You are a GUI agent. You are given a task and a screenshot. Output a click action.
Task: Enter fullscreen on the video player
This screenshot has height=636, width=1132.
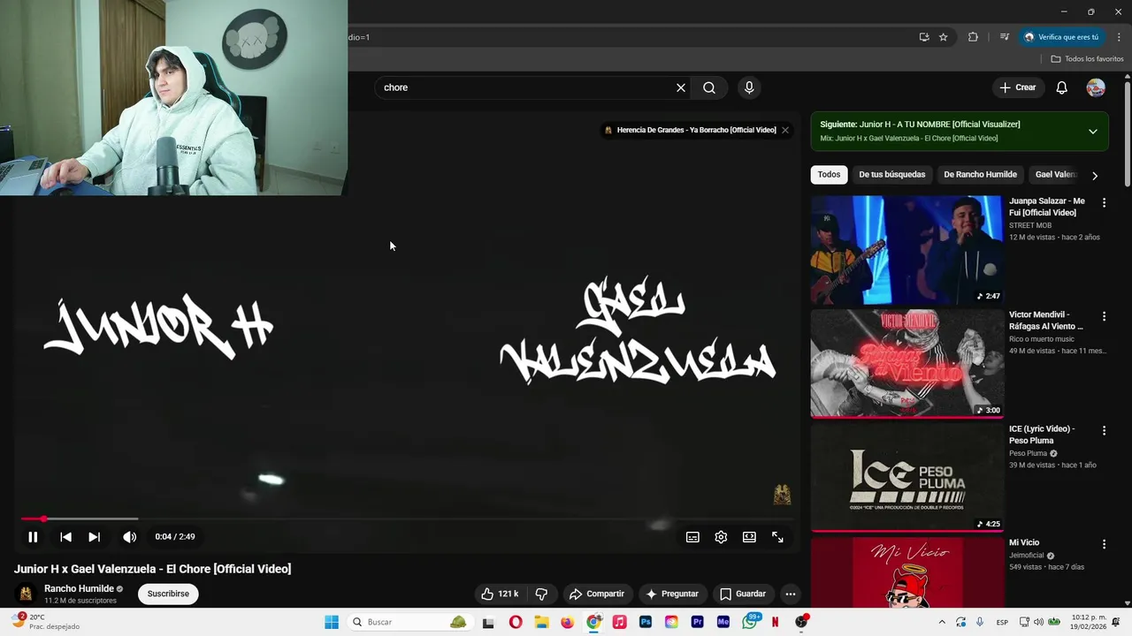point(777,537)
